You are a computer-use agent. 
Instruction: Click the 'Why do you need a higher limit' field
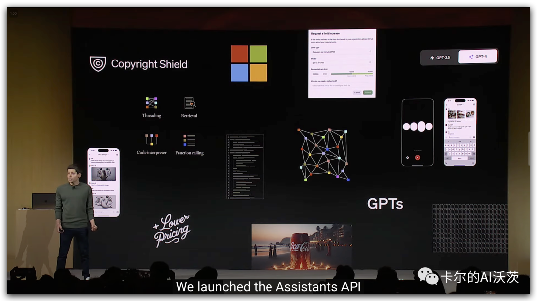pos(342,86)
